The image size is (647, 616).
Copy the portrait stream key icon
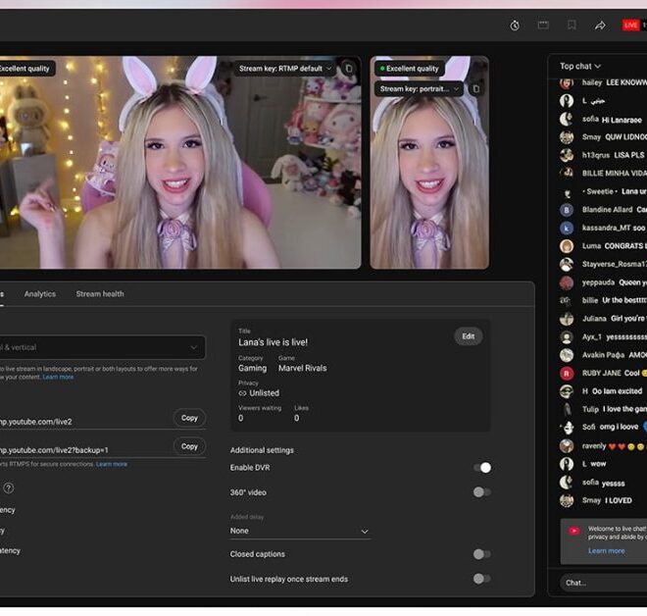pyautogui.click(x=475, y=88)
